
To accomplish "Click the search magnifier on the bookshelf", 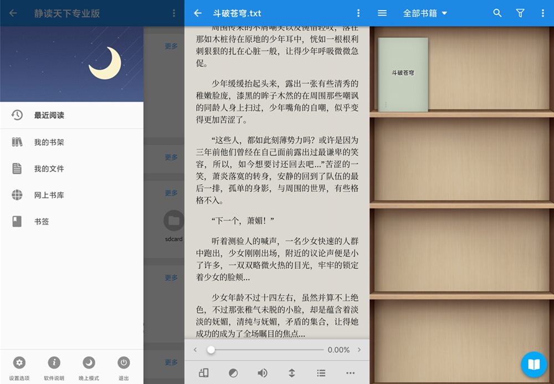I will point(497,13).
